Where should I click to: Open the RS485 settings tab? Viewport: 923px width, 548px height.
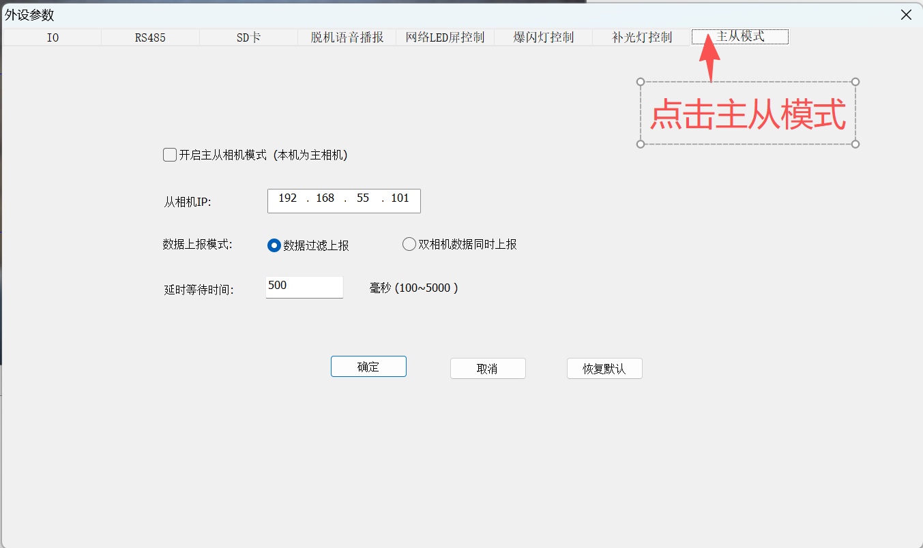click(x=150, y=37)
